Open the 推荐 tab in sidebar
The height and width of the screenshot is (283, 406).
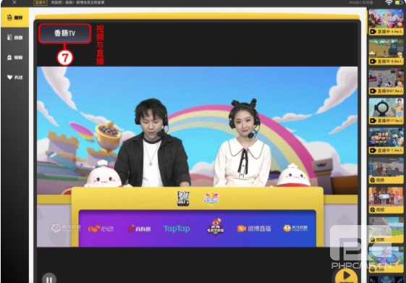pyautogui.click(x=14, y=17)
